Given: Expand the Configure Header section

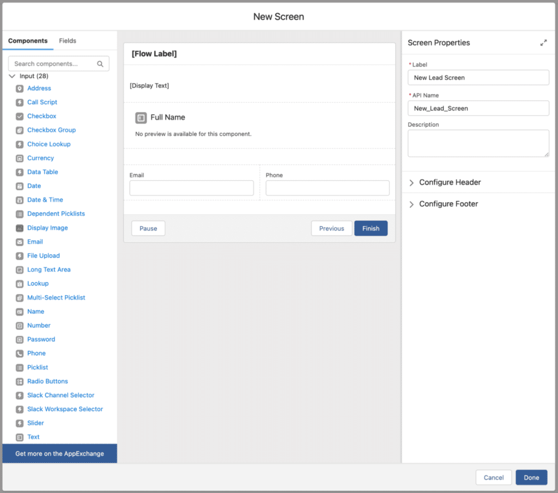Looking at the screenshot, I should pyautogui.click(x=450, y=182).
